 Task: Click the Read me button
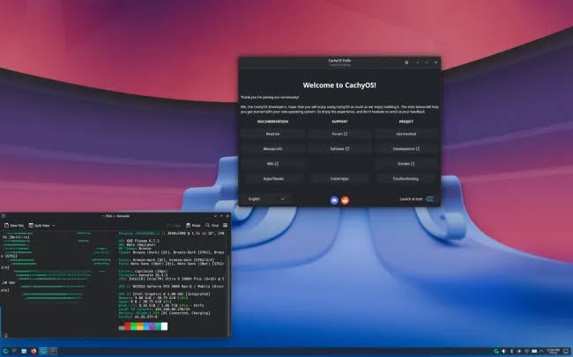tap(272, 134)
